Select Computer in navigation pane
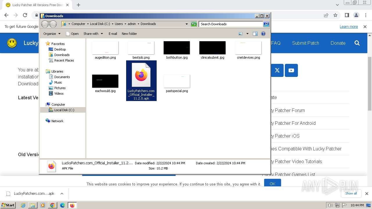Screen dimensions: 372x209 58,105
